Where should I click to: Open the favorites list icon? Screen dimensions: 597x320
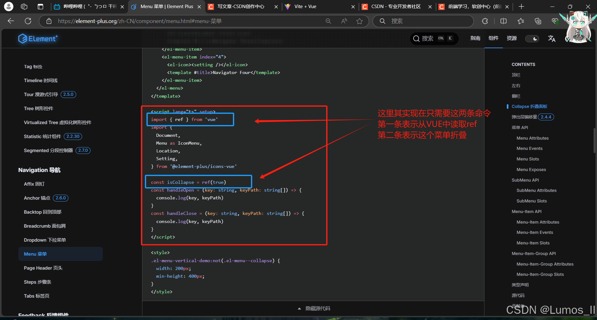[x=521, y=21]
